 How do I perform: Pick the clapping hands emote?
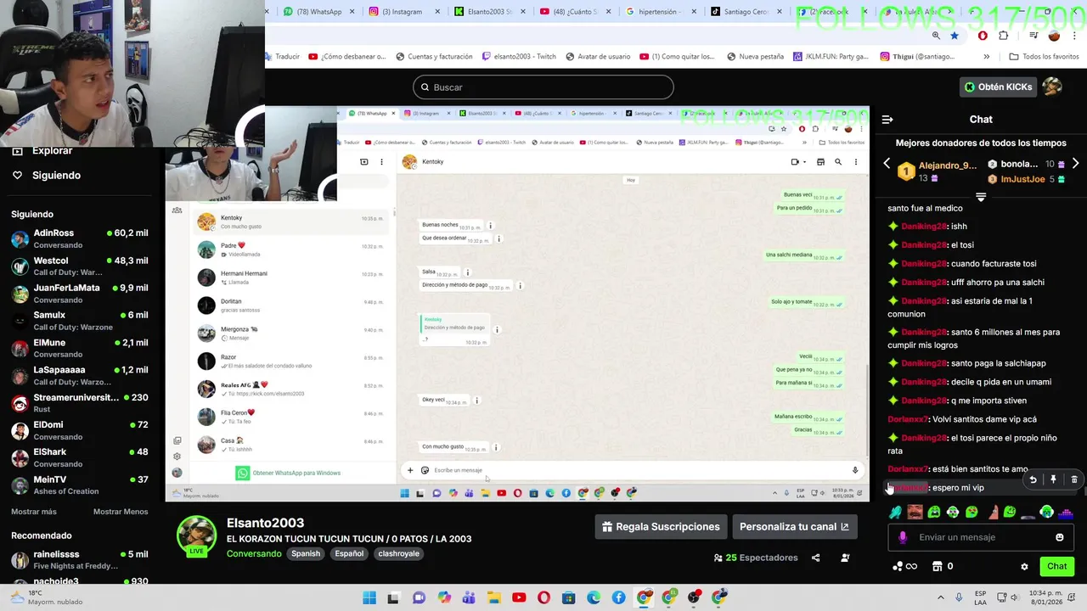point(896,512)
